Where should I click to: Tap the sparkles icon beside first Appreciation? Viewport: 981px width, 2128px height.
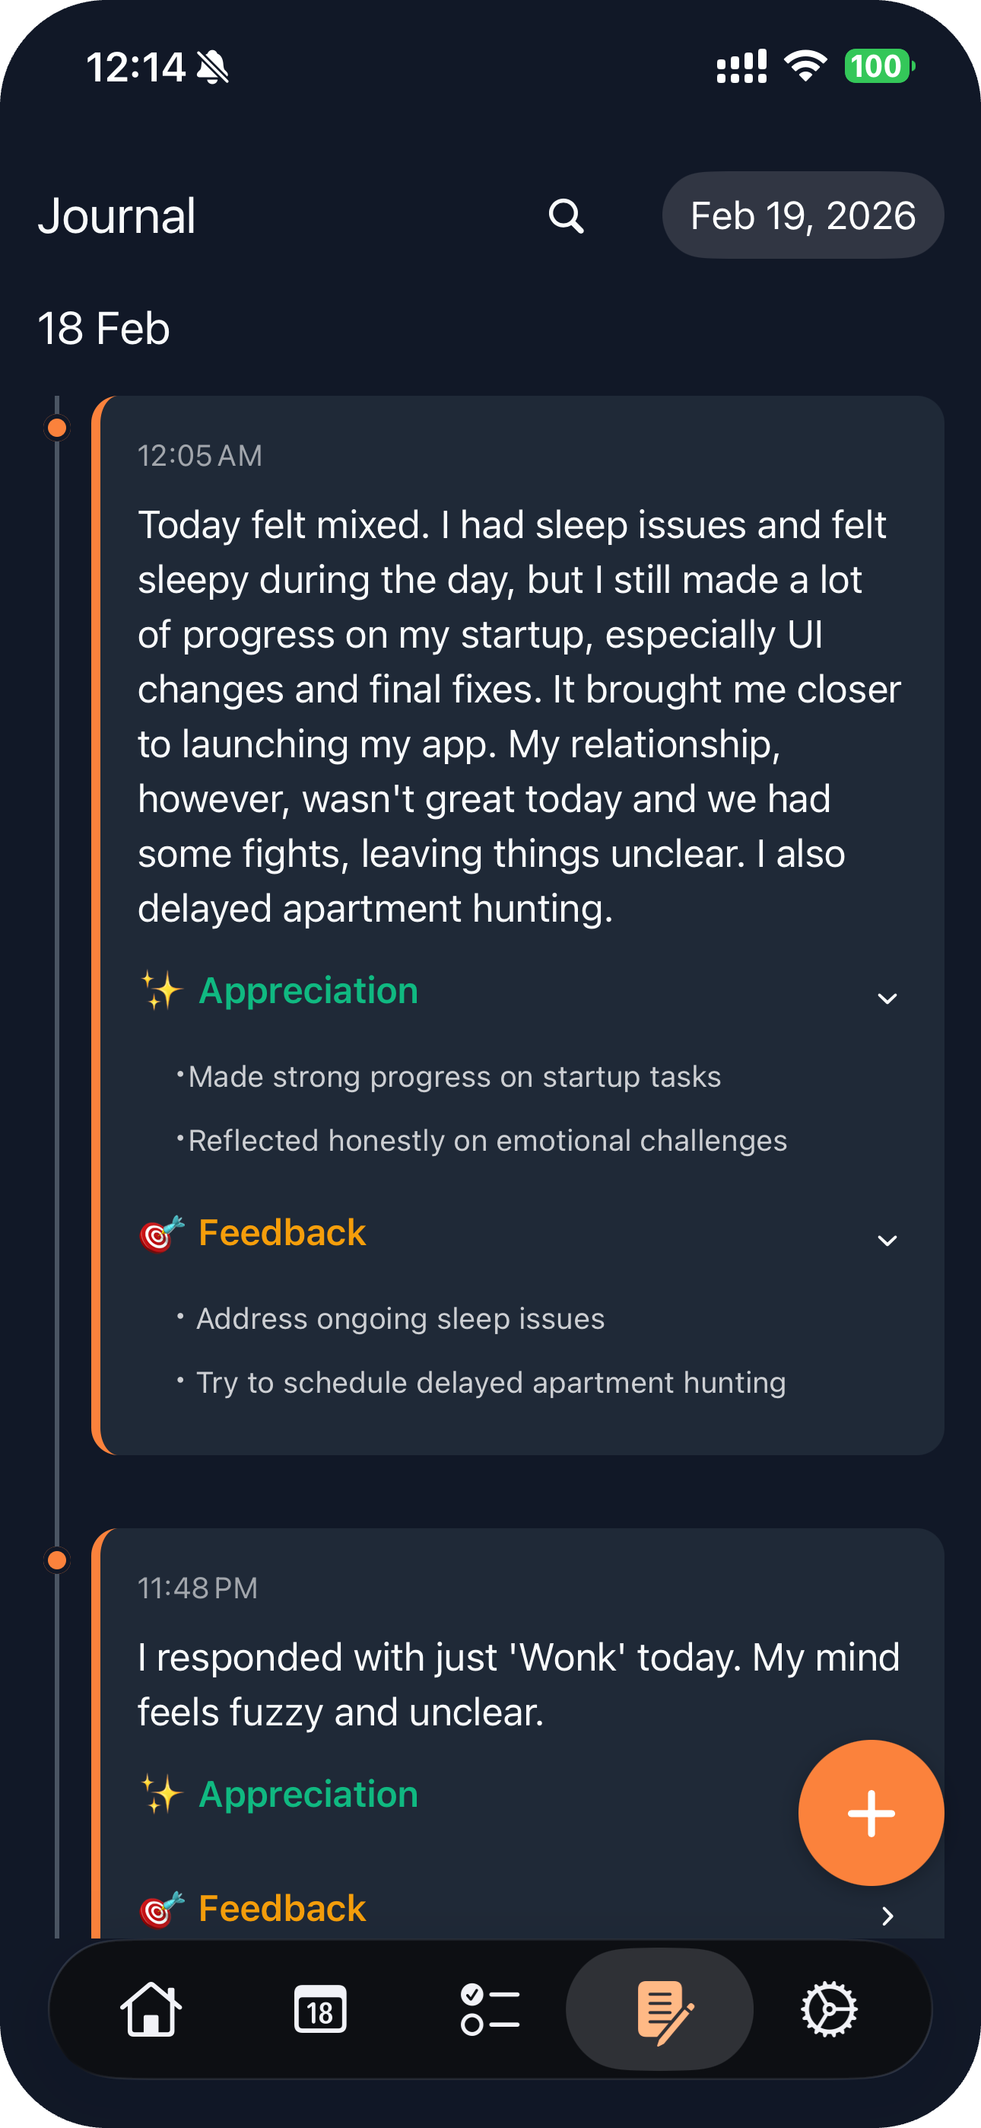tap(161, 989)
